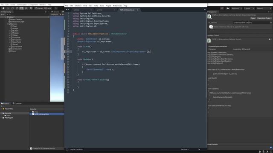The width and height of the screenshot is (273, 153).
Task: Open the Display 1 dropdown in Game view
Action: point(56,14)
